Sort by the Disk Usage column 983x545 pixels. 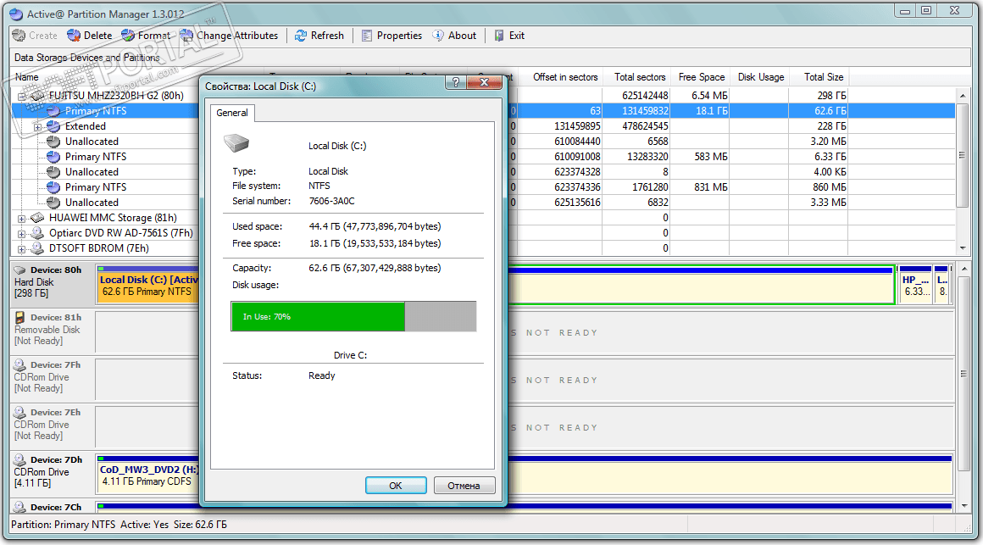(760, 77)
